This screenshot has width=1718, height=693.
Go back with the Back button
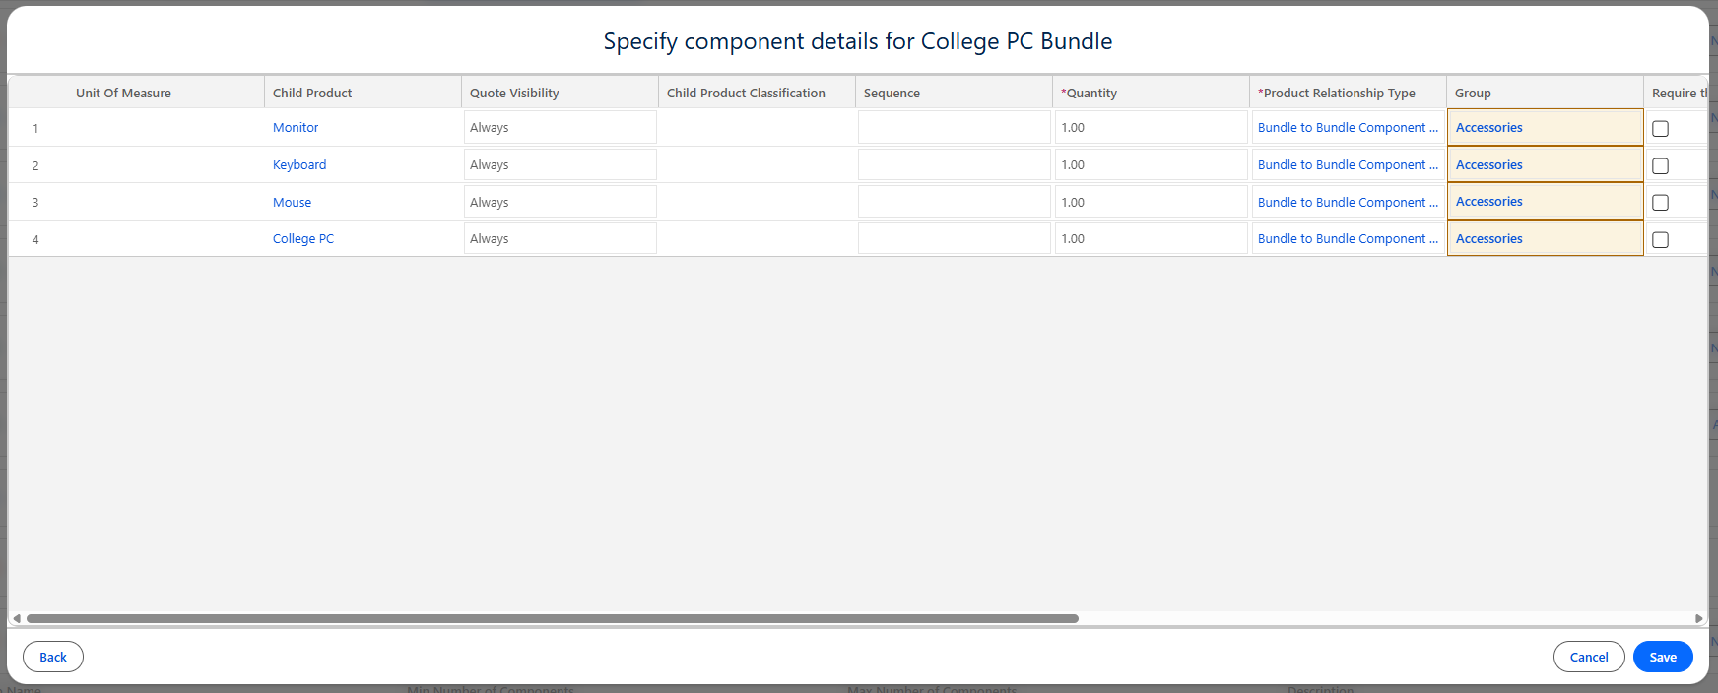pos(53,657)
